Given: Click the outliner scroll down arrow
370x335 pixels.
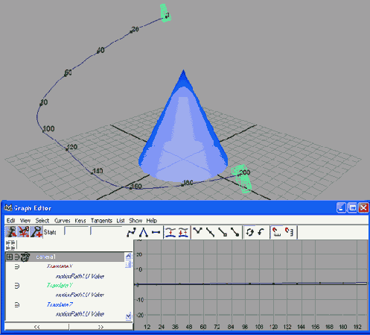Looking at the screenshot, I should [x=128, y=316].
